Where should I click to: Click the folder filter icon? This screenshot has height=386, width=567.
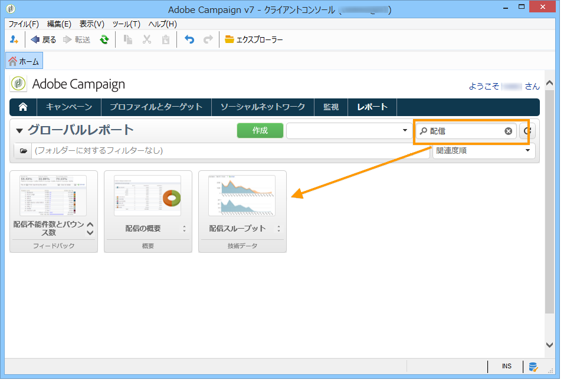(23, 151)
